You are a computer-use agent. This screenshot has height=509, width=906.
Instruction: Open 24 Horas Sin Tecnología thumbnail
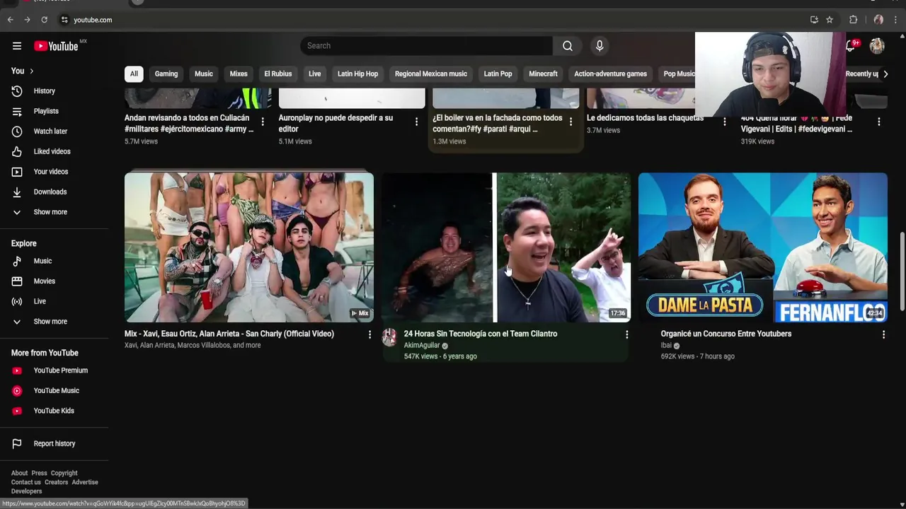click(x=506, y=247)
